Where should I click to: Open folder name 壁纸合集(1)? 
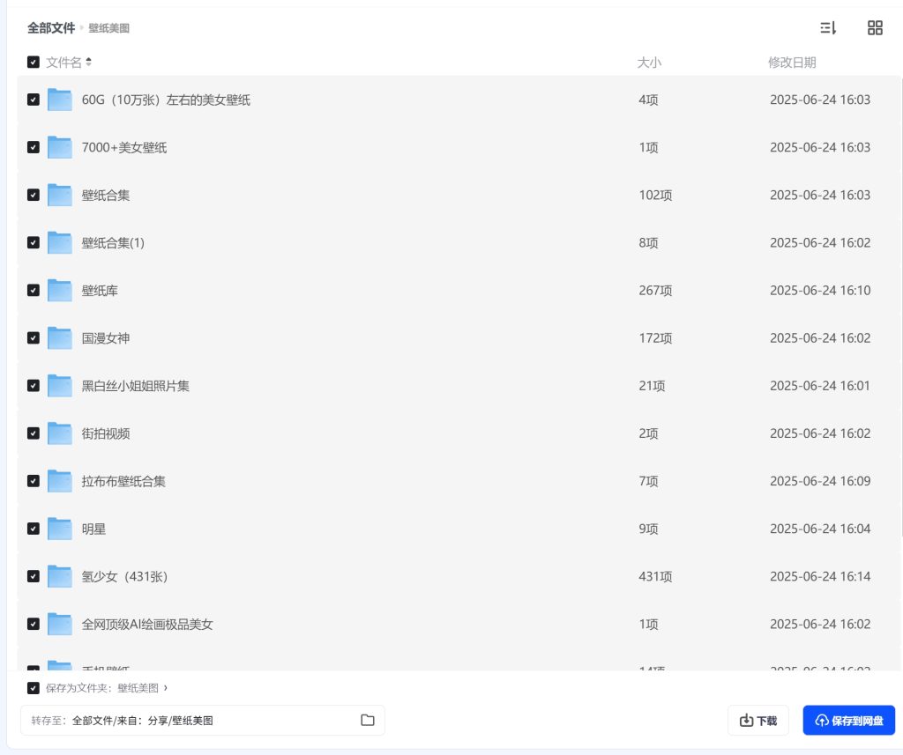tap(113, 243)
